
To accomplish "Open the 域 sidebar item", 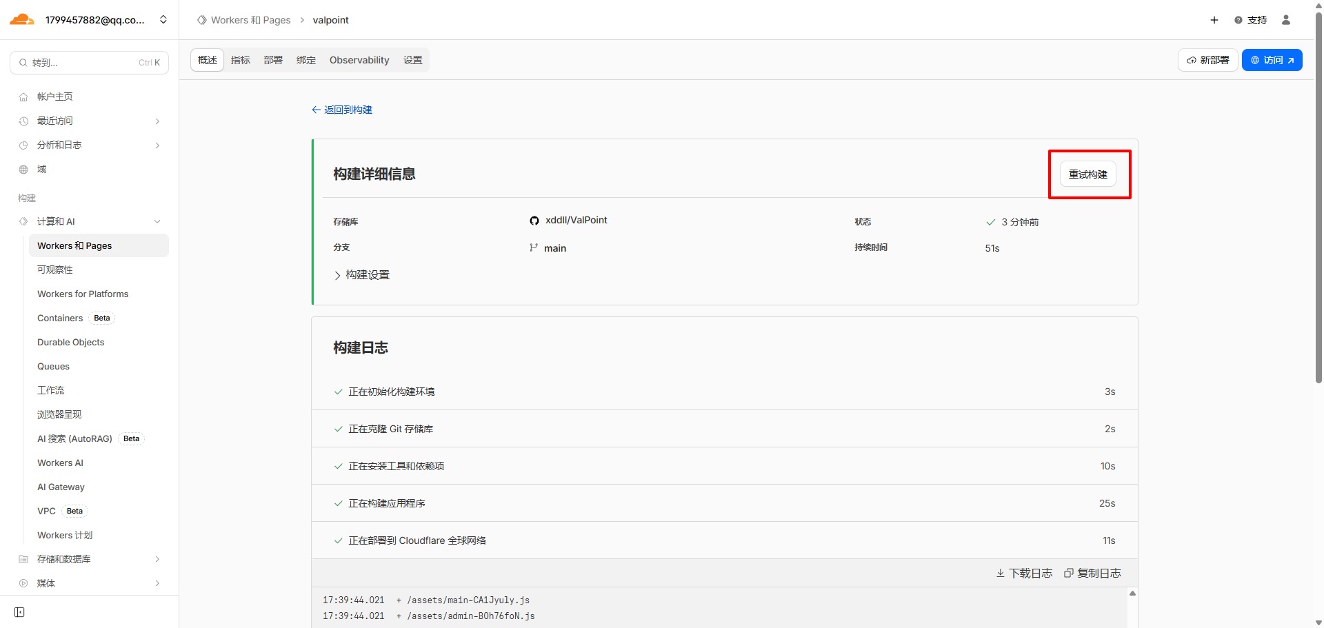I will click(x=42, y=169).
